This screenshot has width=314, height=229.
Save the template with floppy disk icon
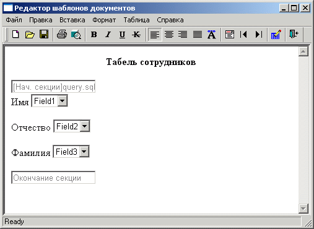44,35
